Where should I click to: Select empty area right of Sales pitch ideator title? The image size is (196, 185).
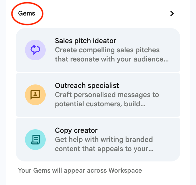click(x=147, y=41)
